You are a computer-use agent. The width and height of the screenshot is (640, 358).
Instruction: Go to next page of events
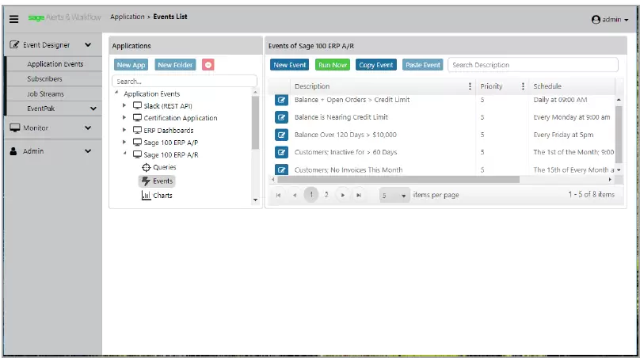click(x=342, y=195)
